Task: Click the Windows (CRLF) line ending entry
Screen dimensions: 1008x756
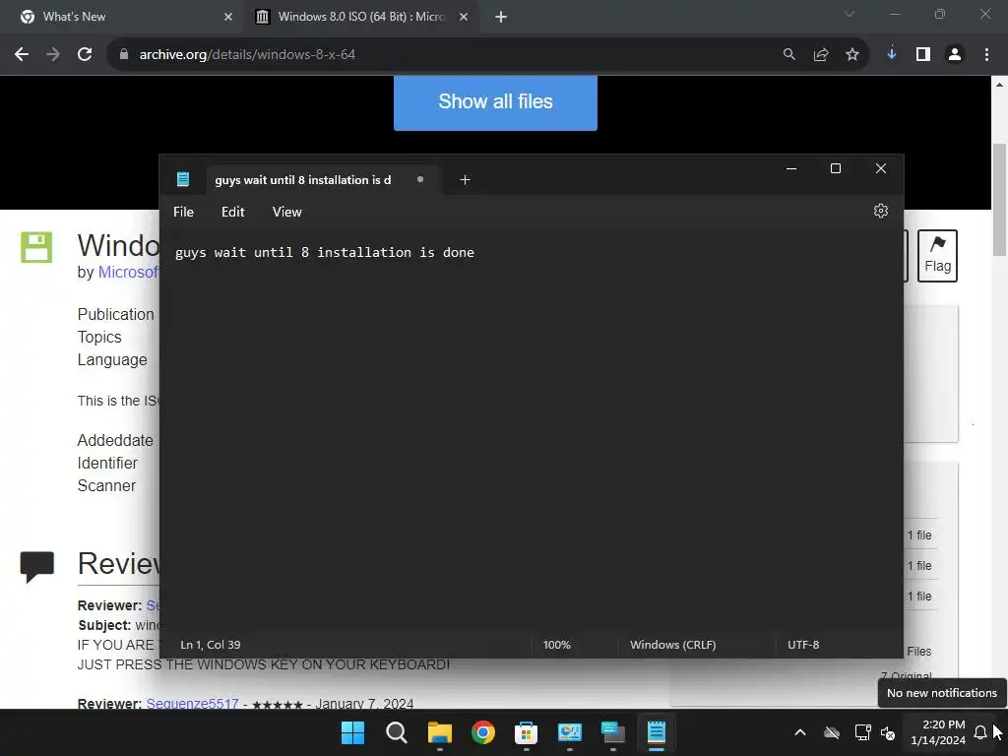Action: coord(673,645)
